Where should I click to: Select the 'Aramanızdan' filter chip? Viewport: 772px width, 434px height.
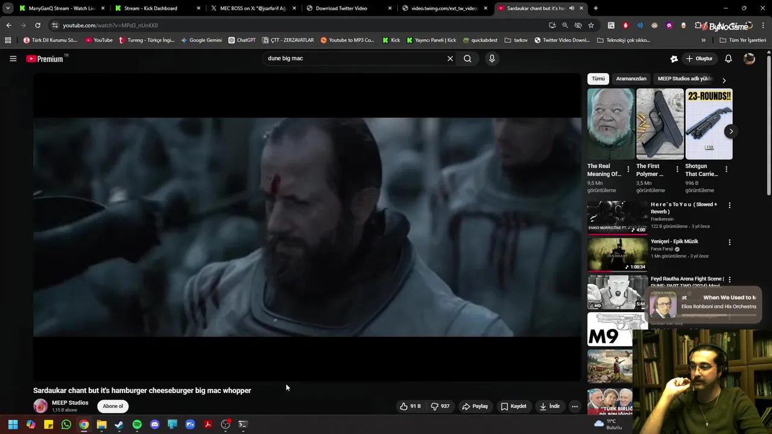tap(631, 78)
